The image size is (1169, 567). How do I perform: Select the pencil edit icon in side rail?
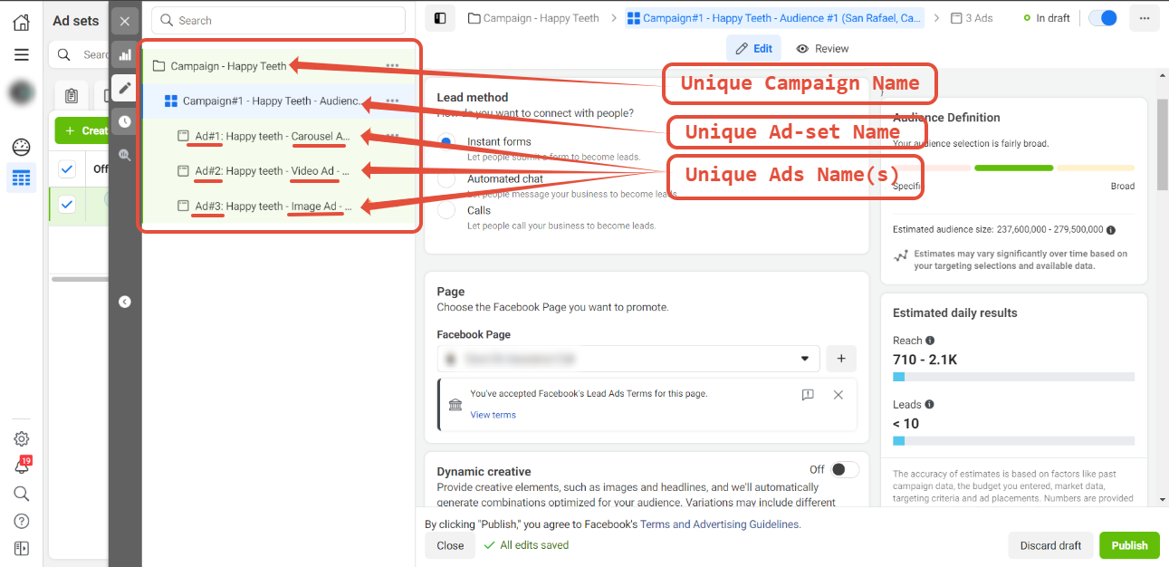[125, 88]
